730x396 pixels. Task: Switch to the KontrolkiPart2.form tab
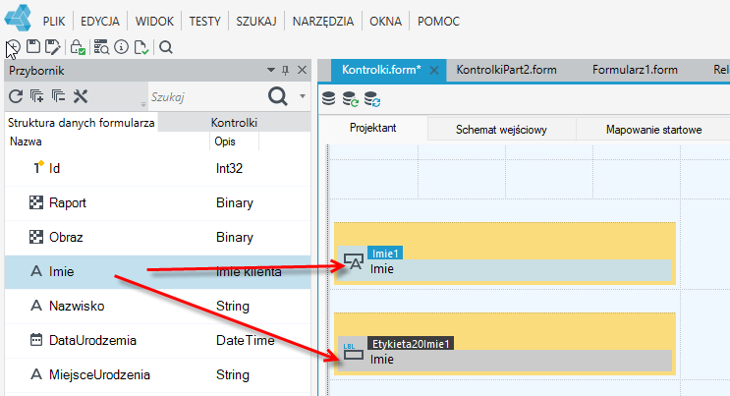507,70
